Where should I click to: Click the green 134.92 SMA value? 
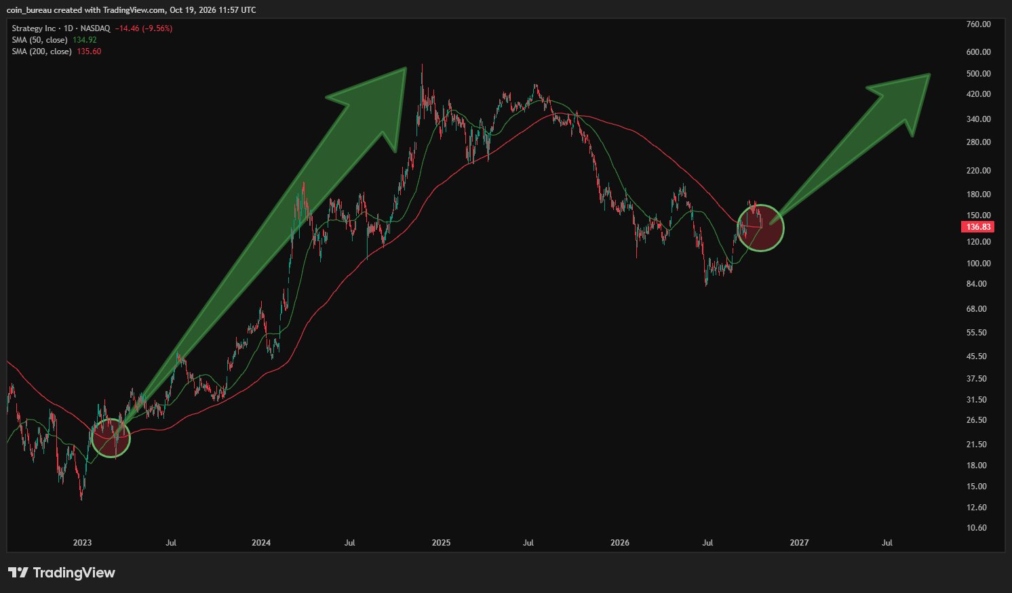pyautogui.click(x=85, y=40)
